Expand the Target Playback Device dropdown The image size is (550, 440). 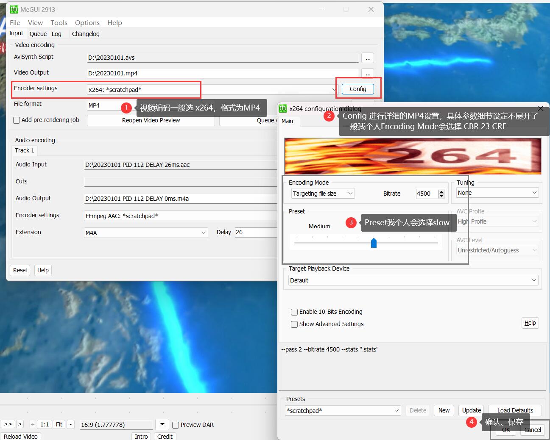(x=412, y=280)
